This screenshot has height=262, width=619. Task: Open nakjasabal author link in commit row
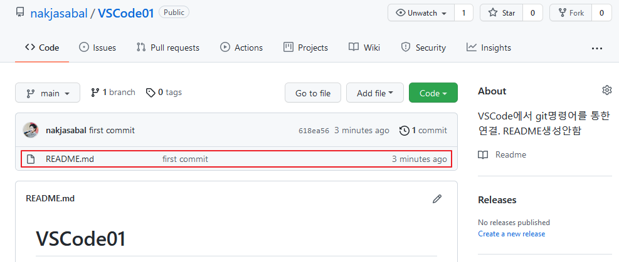coord(66,130)
